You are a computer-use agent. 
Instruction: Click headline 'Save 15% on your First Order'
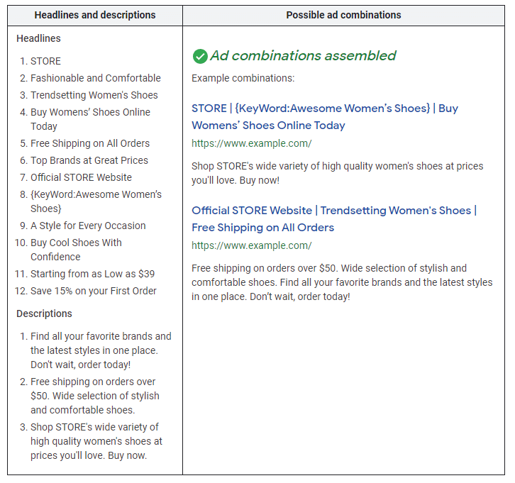(x=93, y=291)
